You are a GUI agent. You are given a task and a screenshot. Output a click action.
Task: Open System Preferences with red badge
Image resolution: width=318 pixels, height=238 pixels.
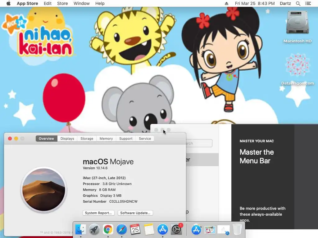pos(176,230)
